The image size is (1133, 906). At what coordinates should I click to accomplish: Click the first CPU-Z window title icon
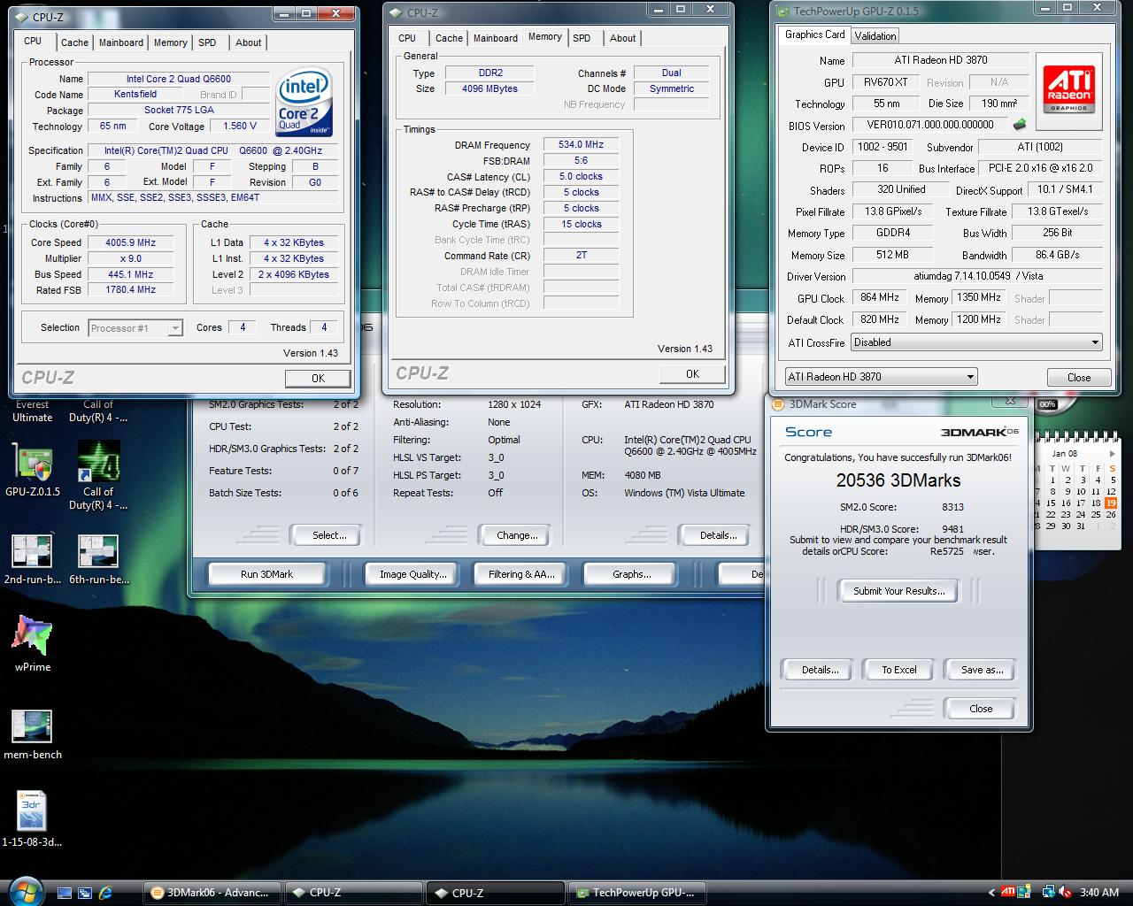click(x=21, y=17)
